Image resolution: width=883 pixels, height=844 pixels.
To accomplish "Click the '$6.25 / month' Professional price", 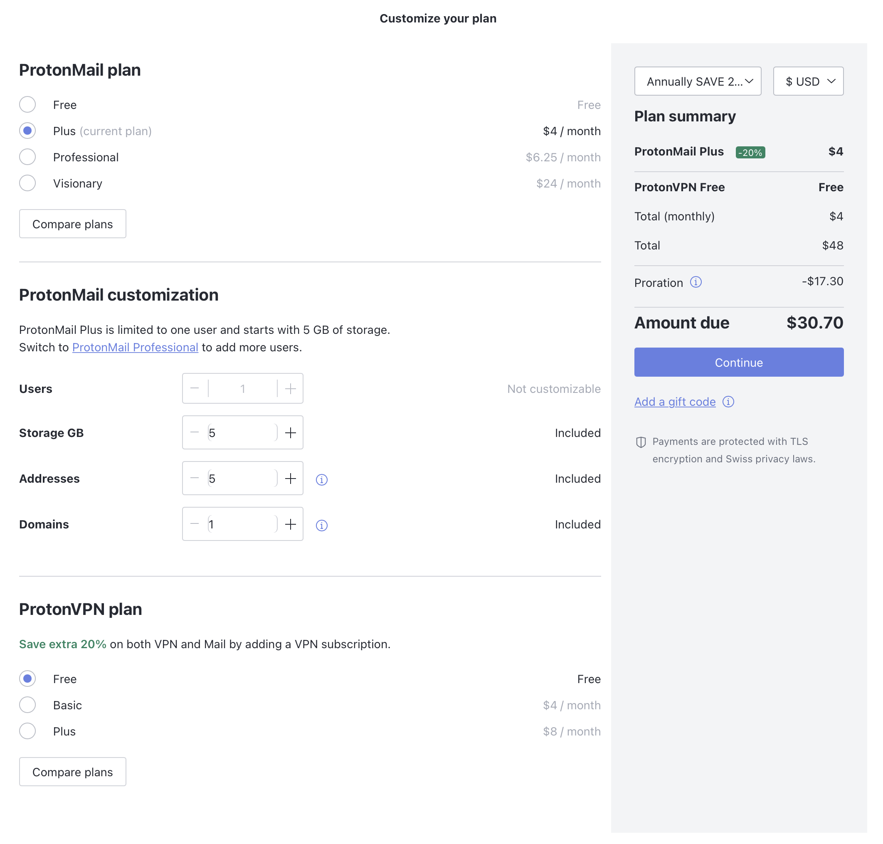I will click(563, 158).
